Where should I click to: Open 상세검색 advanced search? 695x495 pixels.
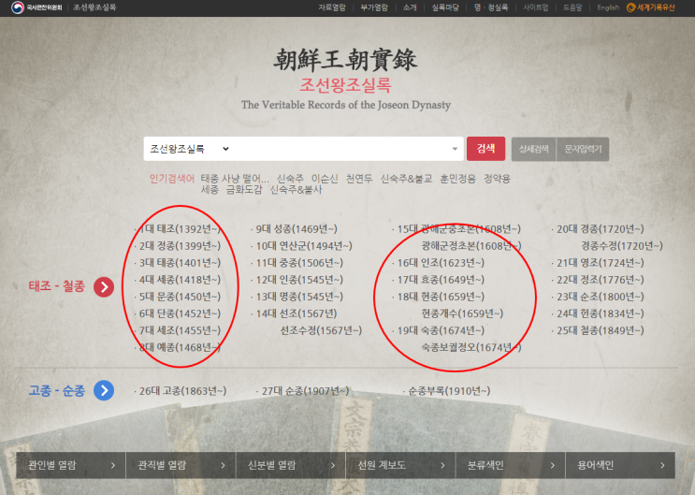point(534,149)
